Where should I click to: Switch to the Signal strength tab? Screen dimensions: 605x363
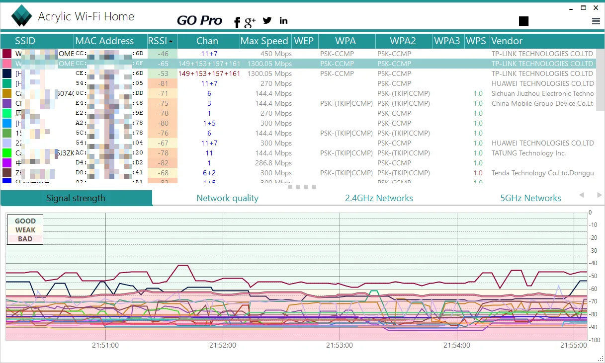pos(76,198)
